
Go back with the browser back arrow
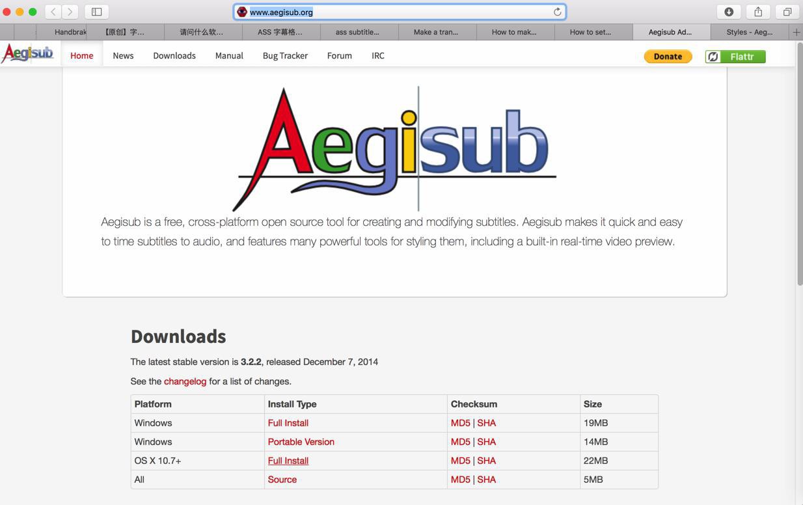53,12
